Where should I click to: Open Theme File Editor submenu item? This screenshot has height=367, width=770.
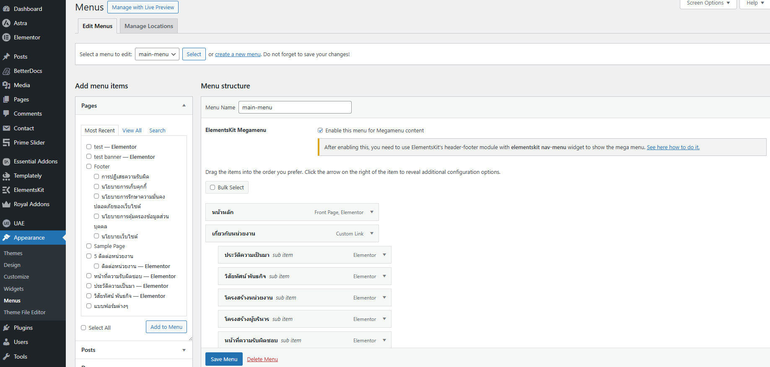point(25,312)
